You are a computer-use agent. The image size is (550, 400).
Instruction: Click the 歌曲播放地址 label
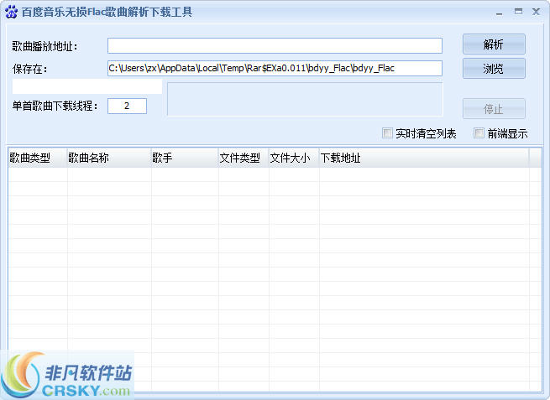tap(45, 46)
